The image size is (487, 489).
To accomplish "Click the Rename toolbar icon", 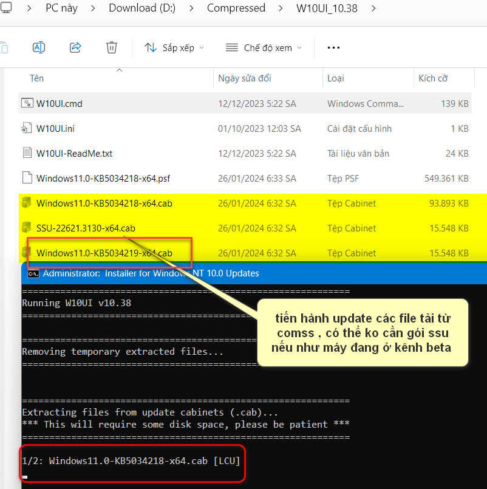I will (x=39, y=48).
